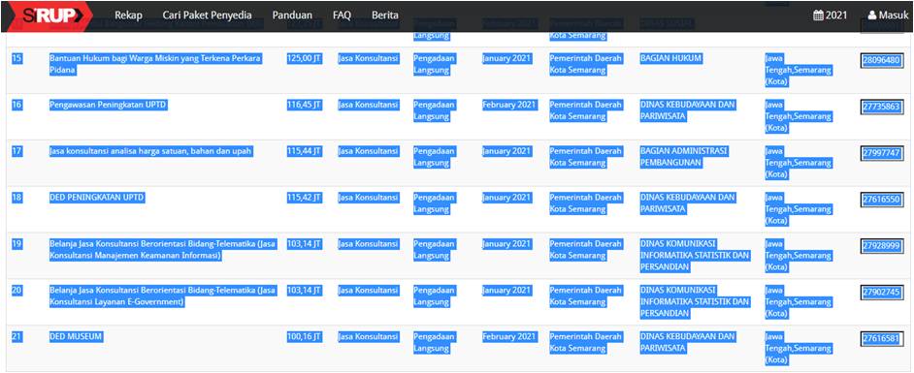The image size is (914, 373).
Task: Click the user icon beside Masuk
Action: tap(872, 16)
